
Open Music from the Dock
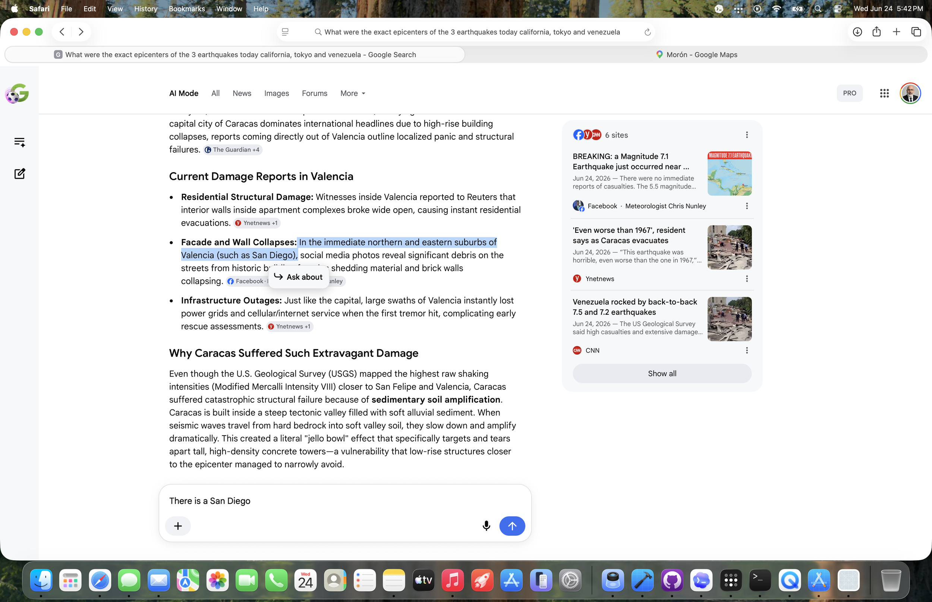[453, 580]
